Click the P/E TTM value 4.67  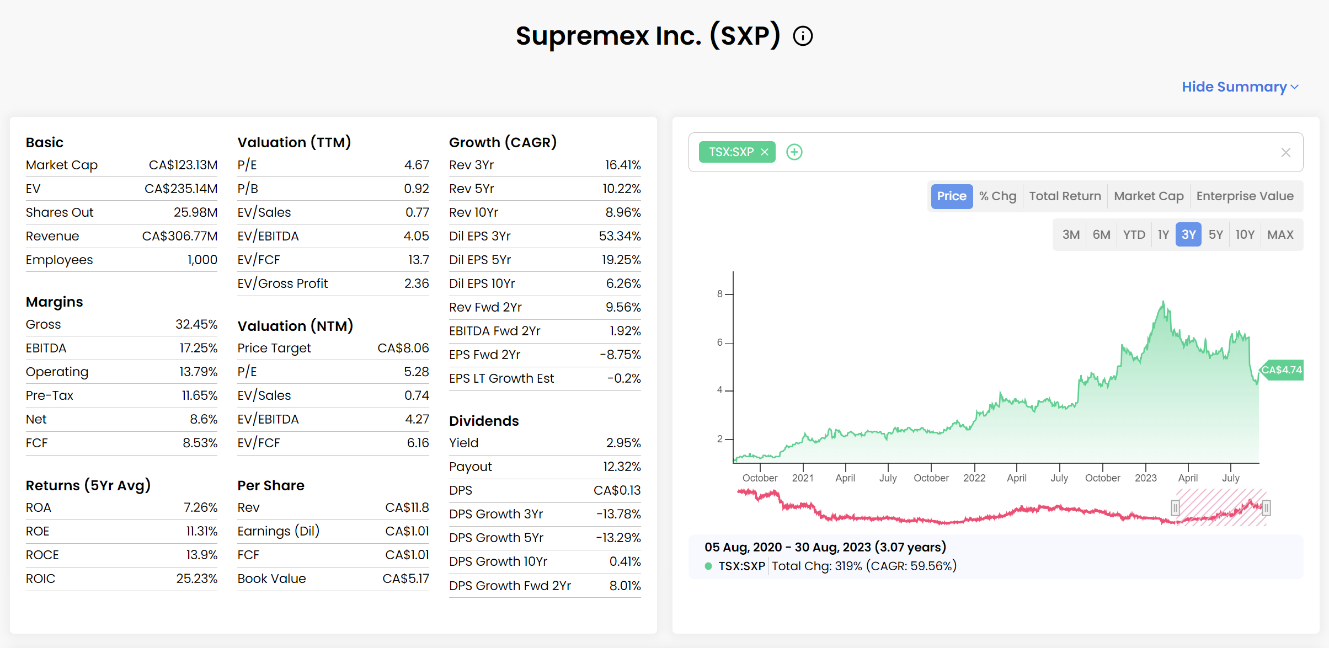(417, 165)
